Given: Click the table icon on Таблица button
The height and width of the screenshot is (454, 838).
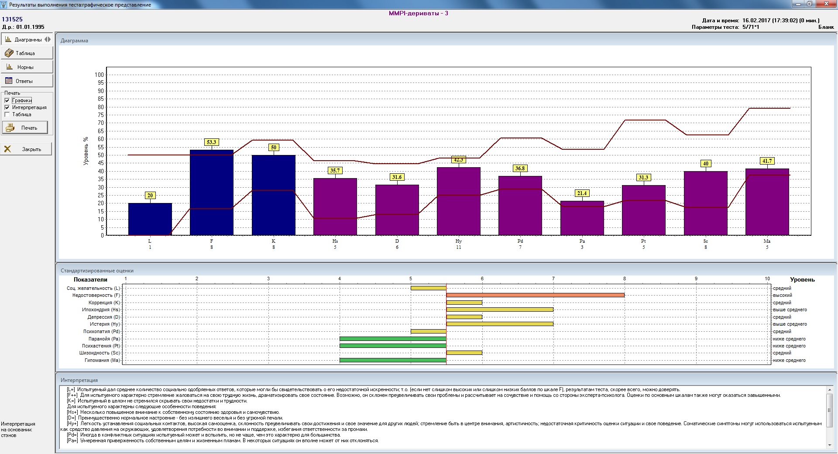Looking at the screenshot, I should [x=9, y=53].
